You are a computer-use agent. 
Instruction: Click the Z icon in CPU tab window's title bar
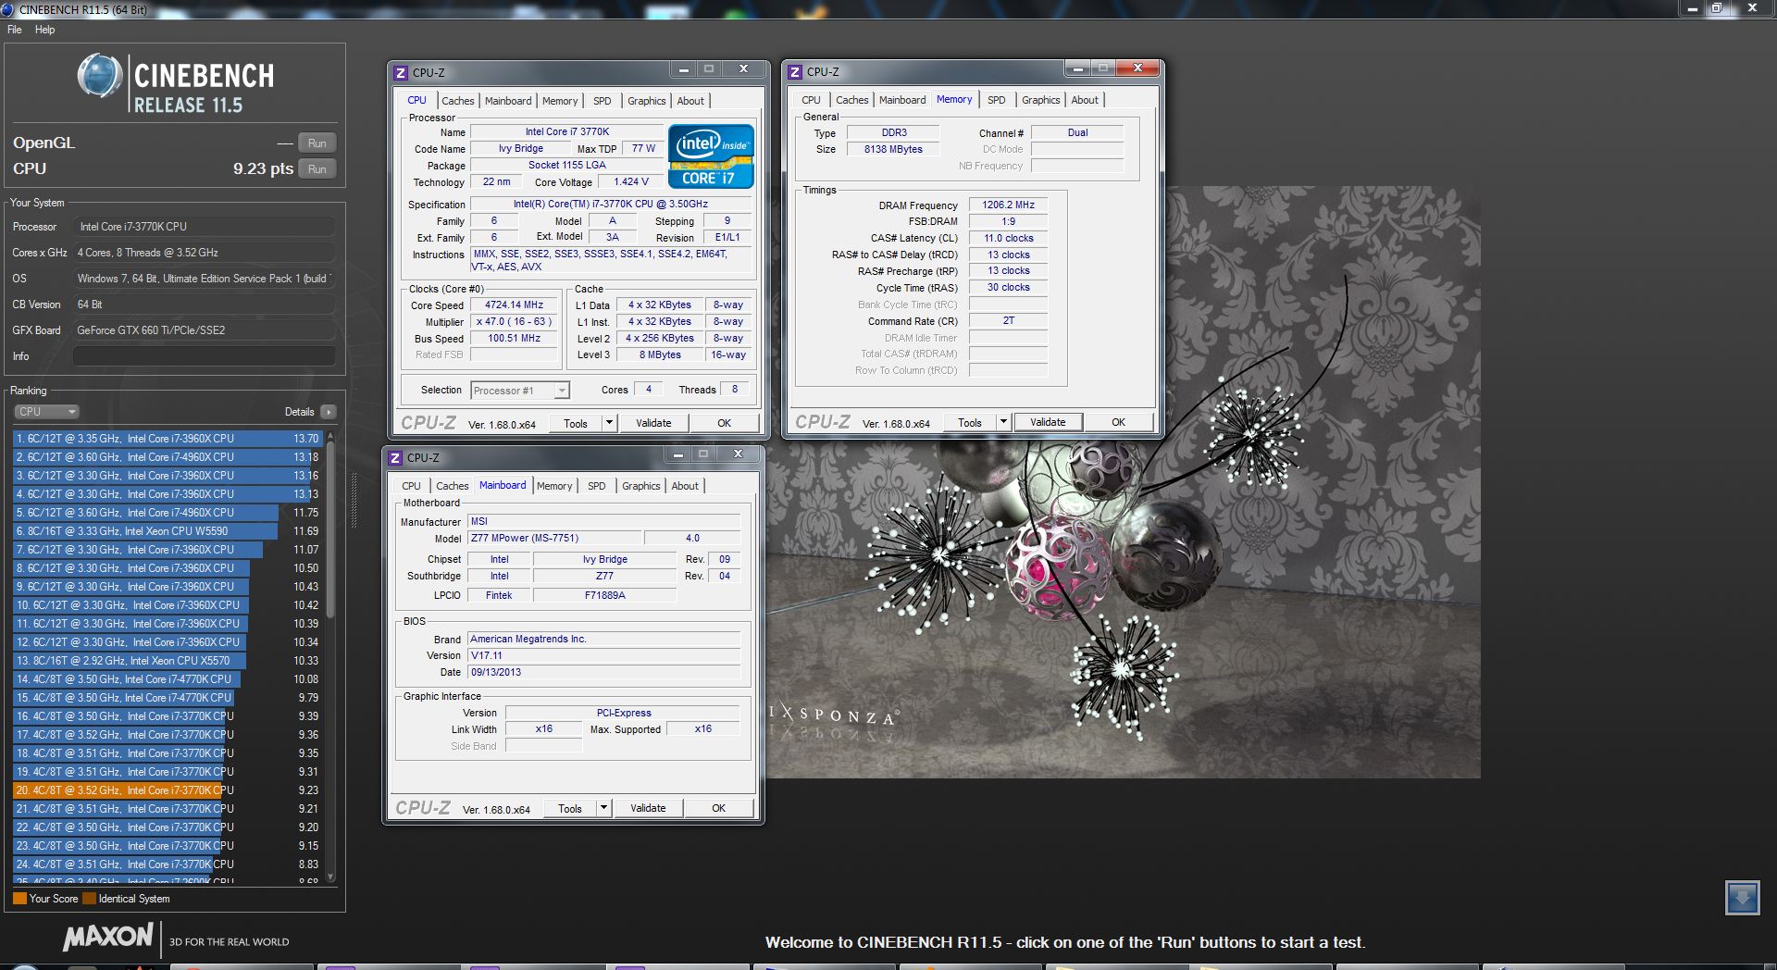tap(400, 72)
